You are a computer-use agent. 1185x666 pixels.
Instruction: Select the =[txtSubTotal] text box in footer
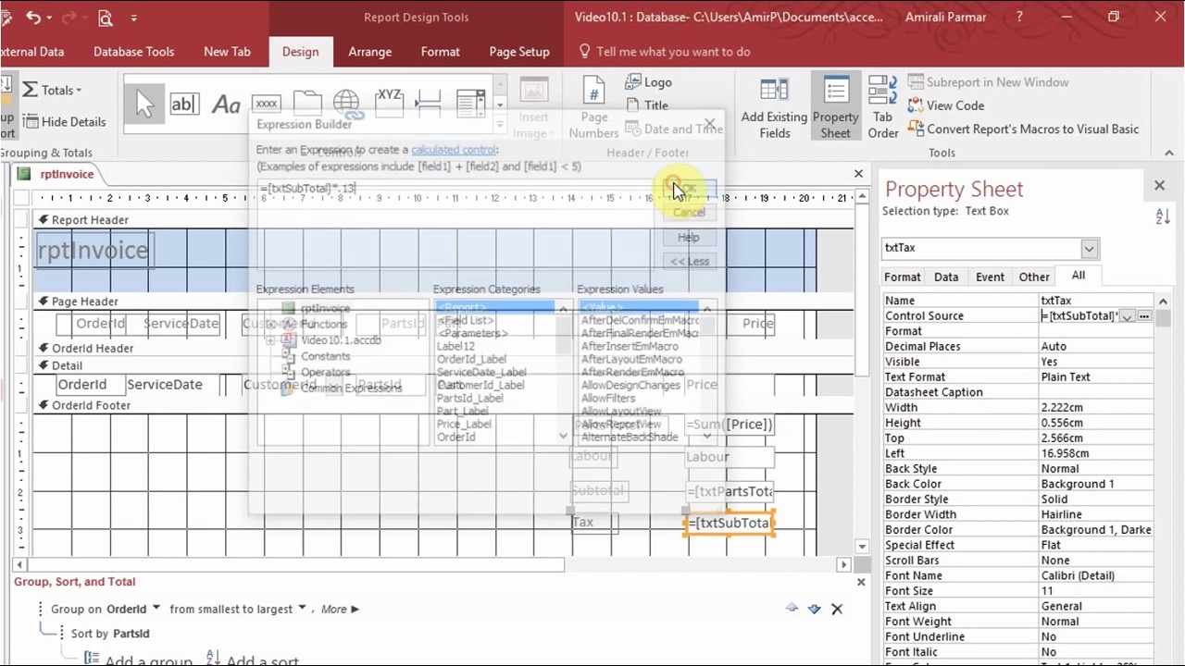click(730, 523)
